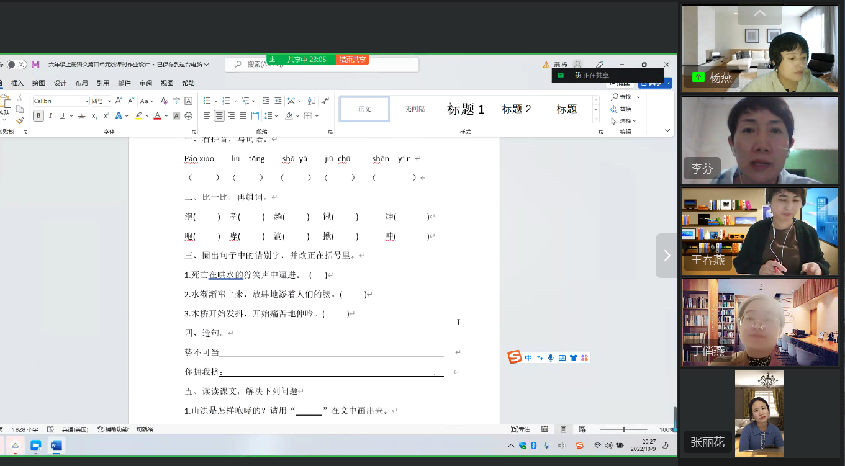The image size is (845, 466).
Task: Switch to Web Layout view in status bar
Action: [x=582, y=429]
